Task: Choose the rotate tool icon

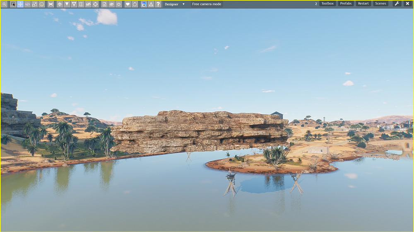Action: tap(27, 4)
